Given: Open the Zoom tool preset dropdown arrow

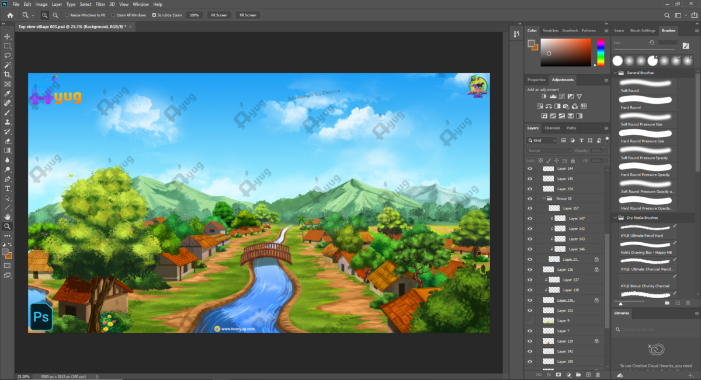Looking at the screenshot, I should click(33, 15).
